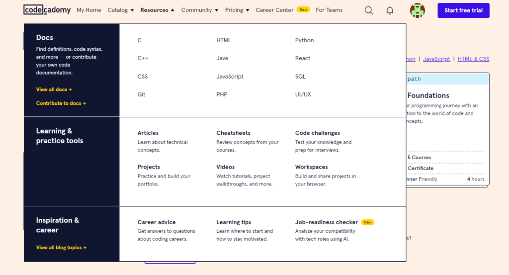Click the 5 Courses text on card
This screenshot has width=509, height=275.
(x=420, y=158)
